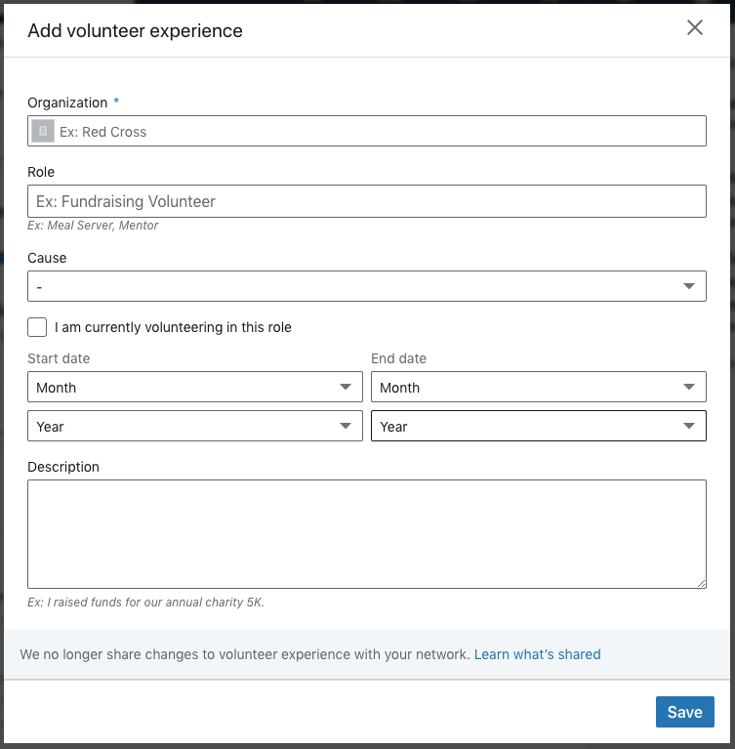Click the building icon in Organization field
Image resolution: width=735 pixels, height=749 pixels.
(x=43, y=132)
